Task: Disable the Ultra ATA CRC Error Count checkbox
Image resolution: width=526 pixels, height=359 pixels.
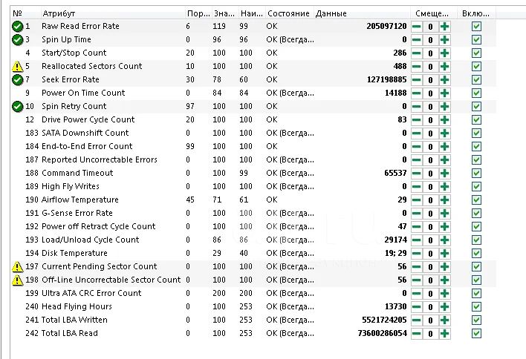Action: [x=476, y=294]
